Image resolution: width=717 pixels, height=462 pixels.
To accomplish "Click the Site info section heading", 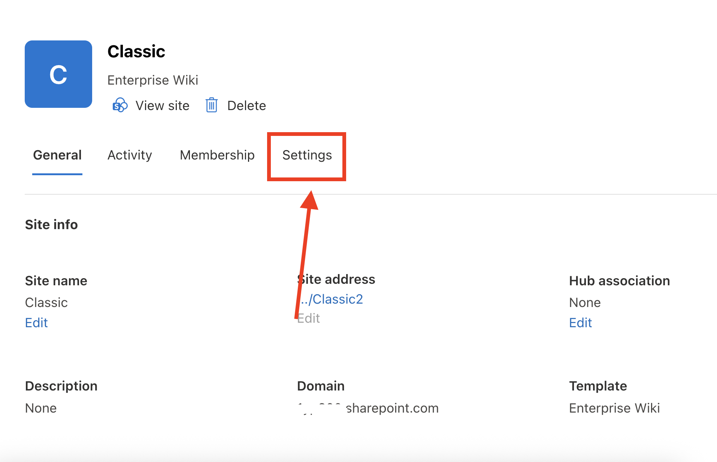I will [51, 225].
